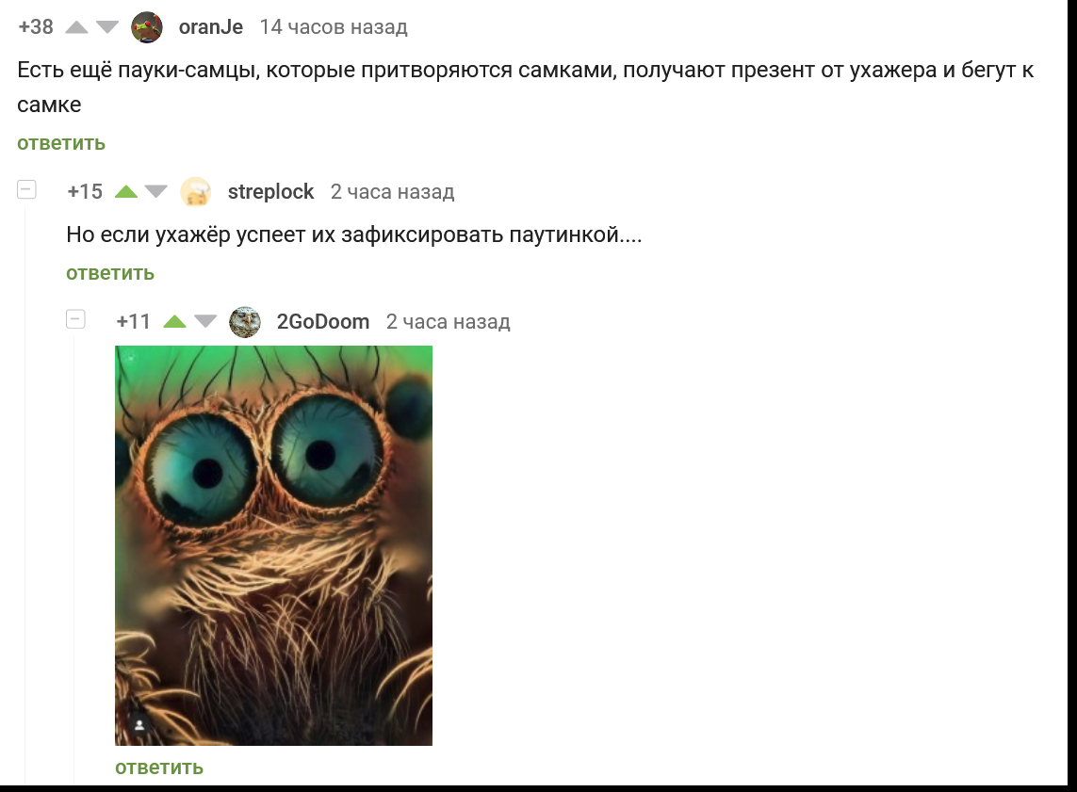The height and width of the screenshot is (792, 1077).
Task: Open the streplock username link
Action: point(270,191)
